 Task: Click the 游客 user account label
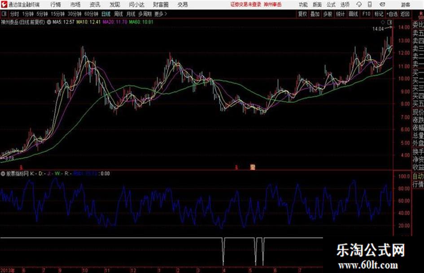tap(406, 4)
